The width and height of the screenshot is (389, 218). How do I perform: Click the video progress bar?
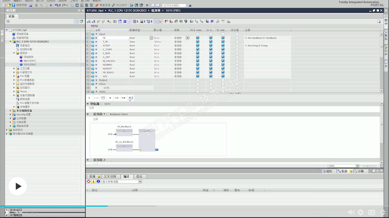[x=195, y=206]
